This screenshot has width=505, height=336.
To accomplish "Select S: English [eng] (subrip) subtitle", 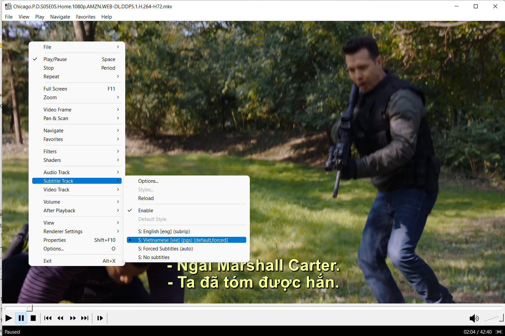I will 186,232.
